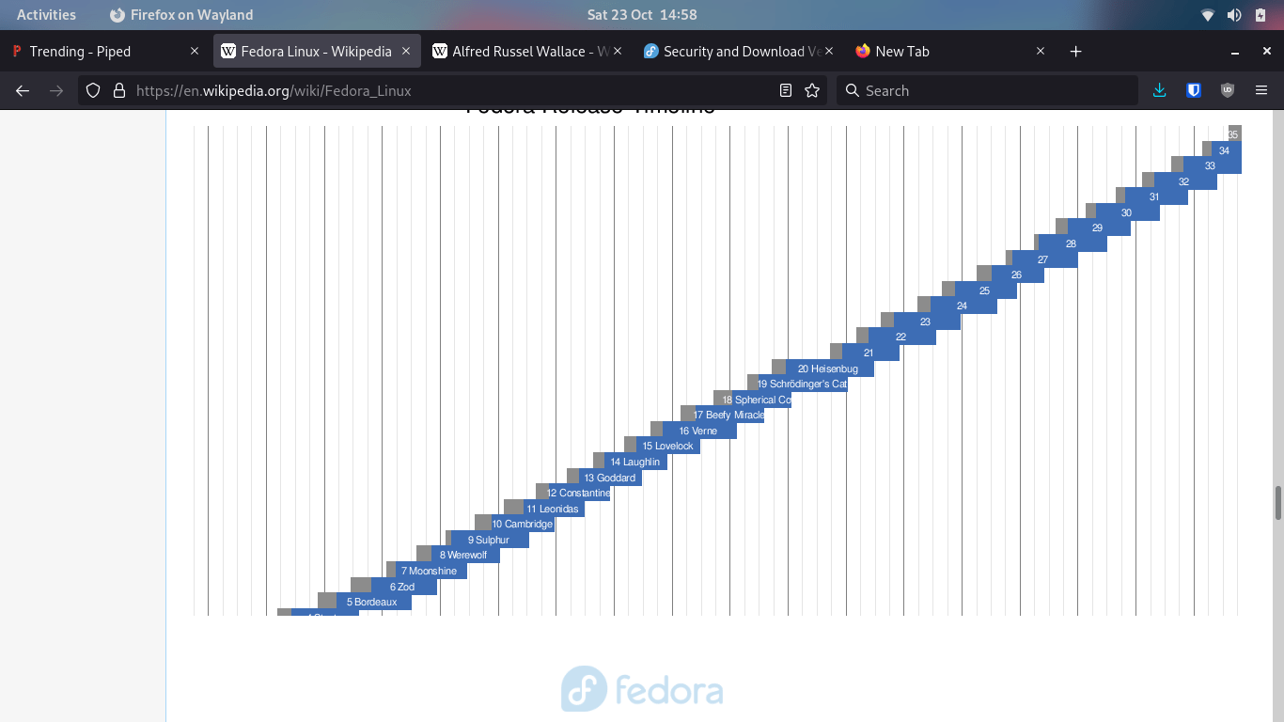Click the Fedora 32 timeline bar
This screenshot has height=722, width=1284.
(x=1185, y=181)
